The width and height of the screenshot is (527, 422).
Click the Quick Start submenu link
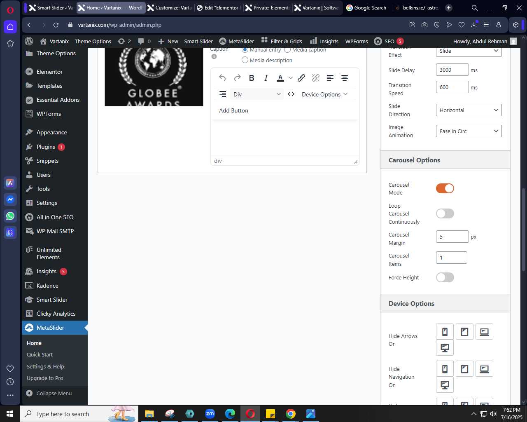click(x=40, y=354)
